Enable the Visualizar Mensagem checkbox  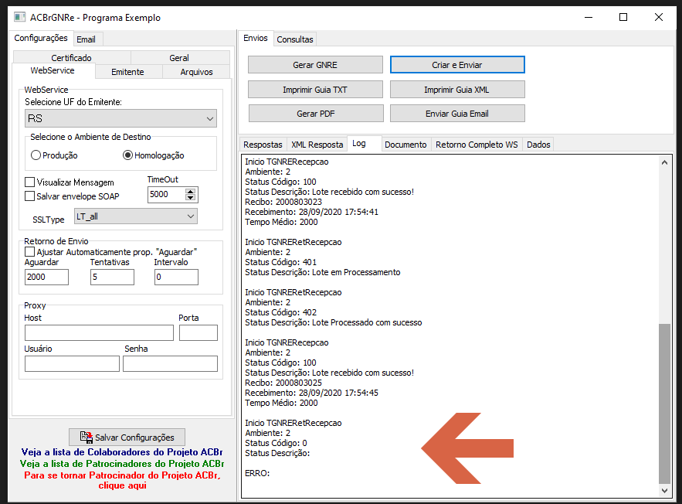point(29,182)
